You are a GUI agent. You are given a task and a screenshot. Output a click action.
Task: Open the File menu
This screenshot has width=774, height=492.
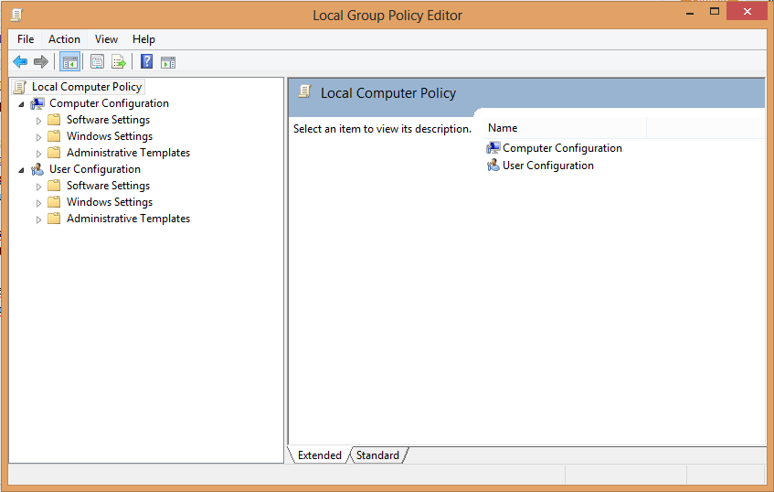26,39
